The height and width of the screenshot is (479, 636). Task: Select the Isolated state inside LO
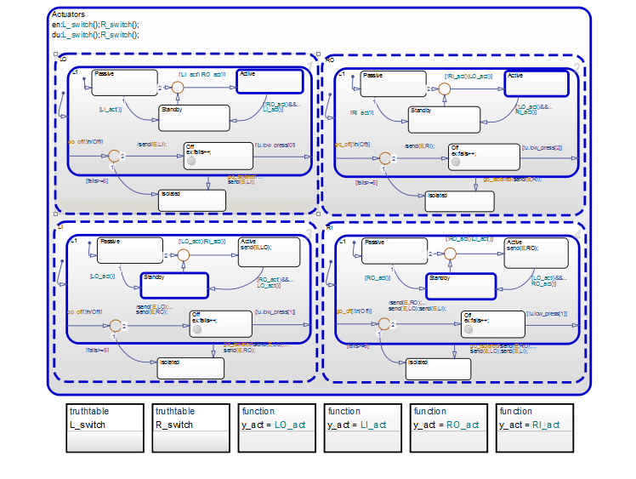[192, 201]
